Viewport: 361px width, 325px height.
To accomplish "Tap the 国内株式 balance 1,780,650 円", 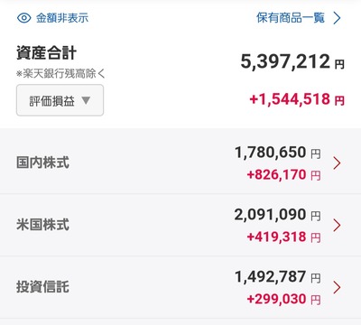I will [x=277, y=153].
